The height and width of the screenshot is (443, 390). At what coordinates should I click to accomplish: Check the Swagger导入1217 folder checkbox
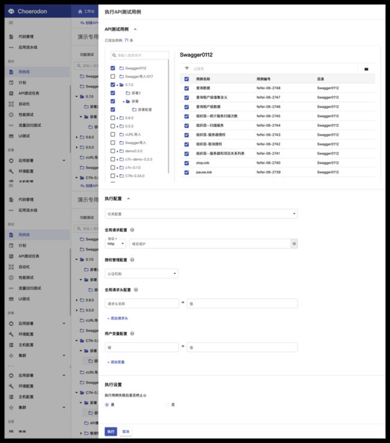point(113,76)
